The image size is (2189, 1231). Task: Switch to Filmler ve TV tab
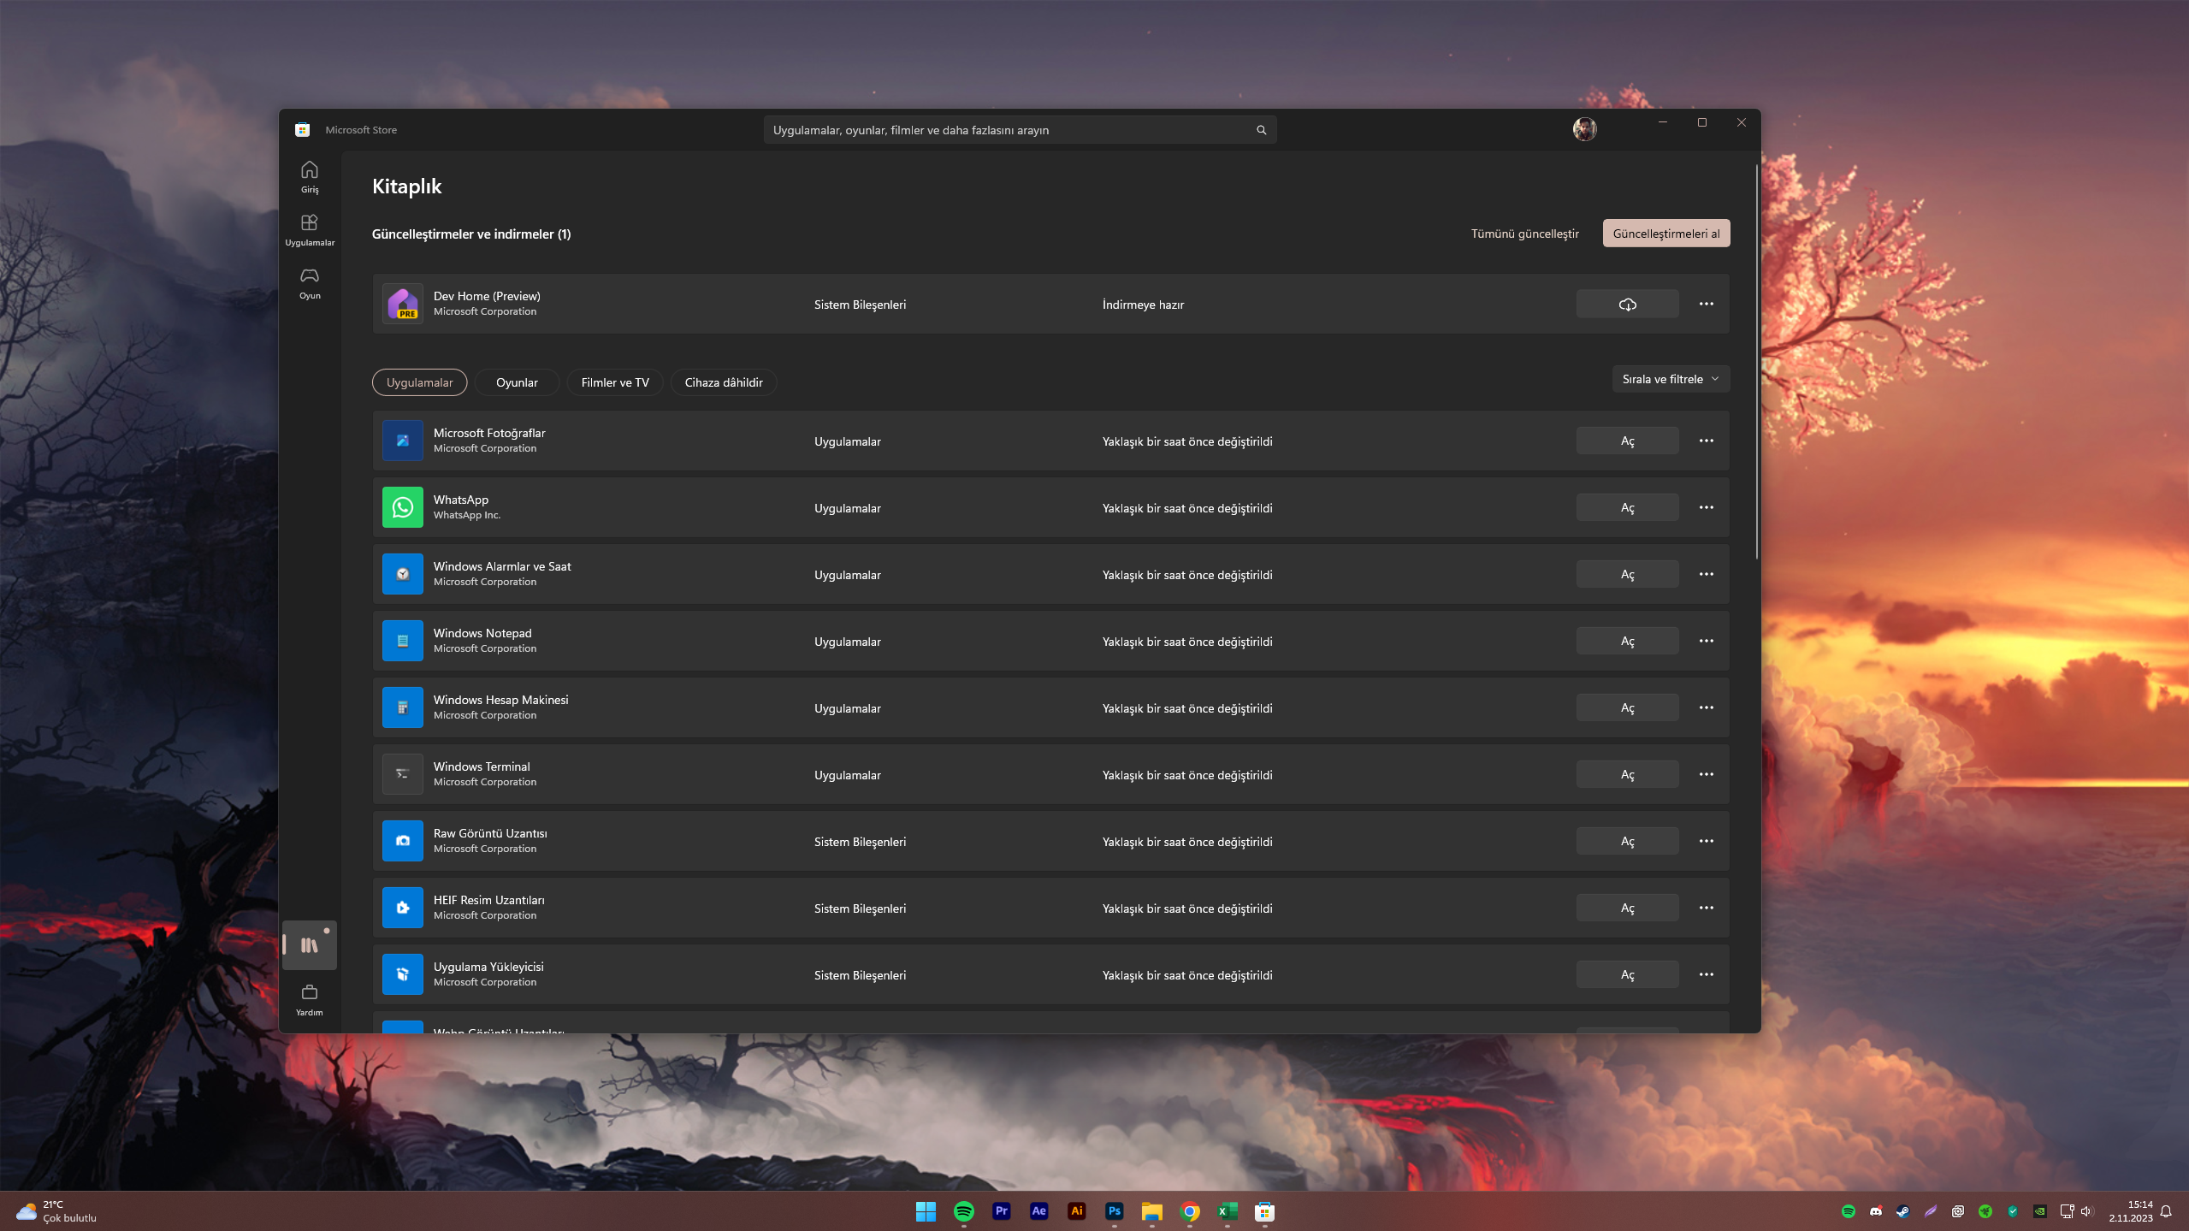click(614, 382)
